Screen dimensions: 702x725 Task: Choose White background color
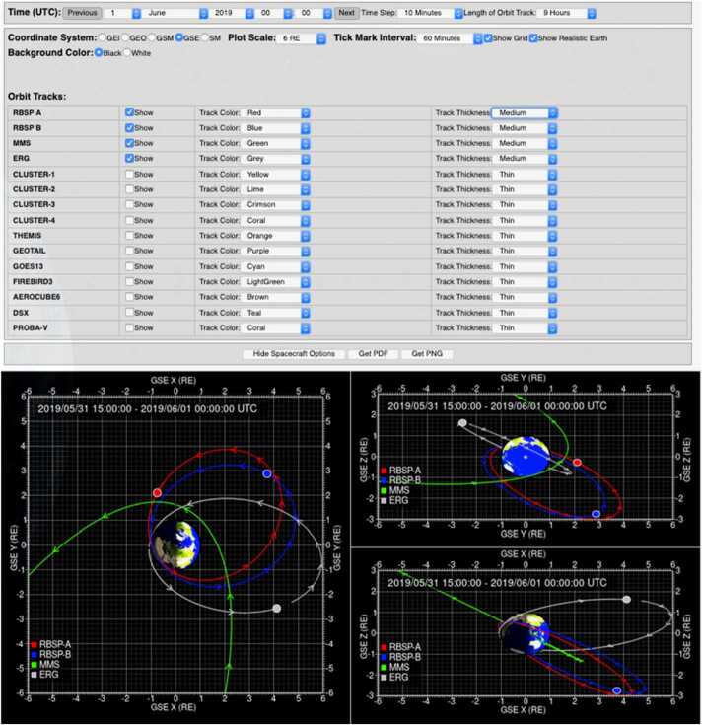126,52
